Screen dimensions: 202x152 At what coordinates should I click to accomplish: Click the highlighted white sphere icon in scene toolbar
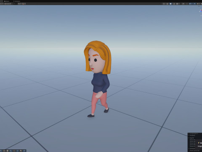(x=171, y=4)
